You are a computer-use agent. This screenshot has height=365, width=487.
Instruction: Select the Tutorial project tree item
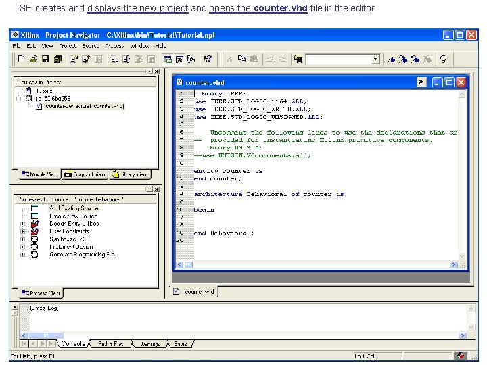(45, 91)
